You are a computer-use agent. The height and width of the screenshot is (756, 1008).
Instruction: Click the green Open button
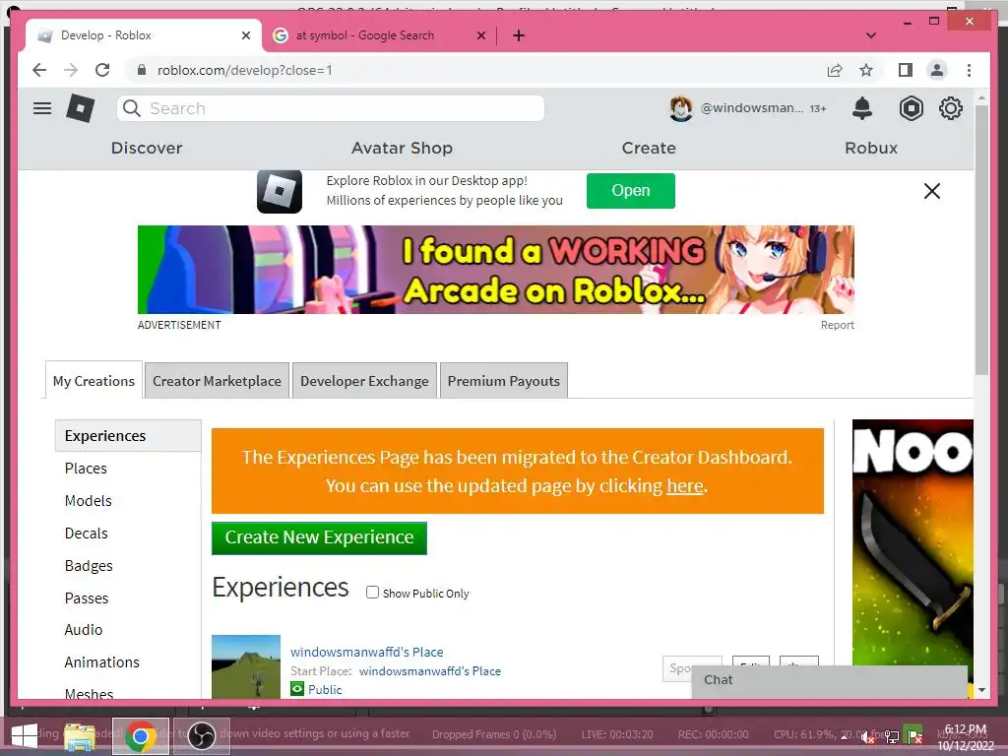(x=631, y=190)
